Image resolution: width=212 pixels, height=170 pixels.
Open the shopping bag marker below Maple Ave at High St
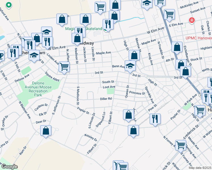(134, 55)
